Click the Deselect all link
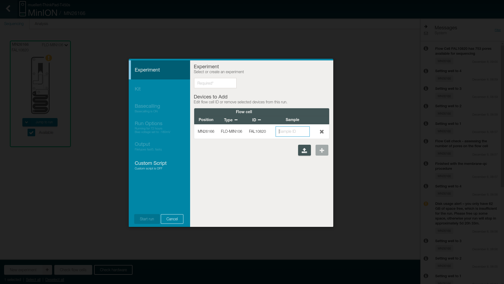 [55, 280]
